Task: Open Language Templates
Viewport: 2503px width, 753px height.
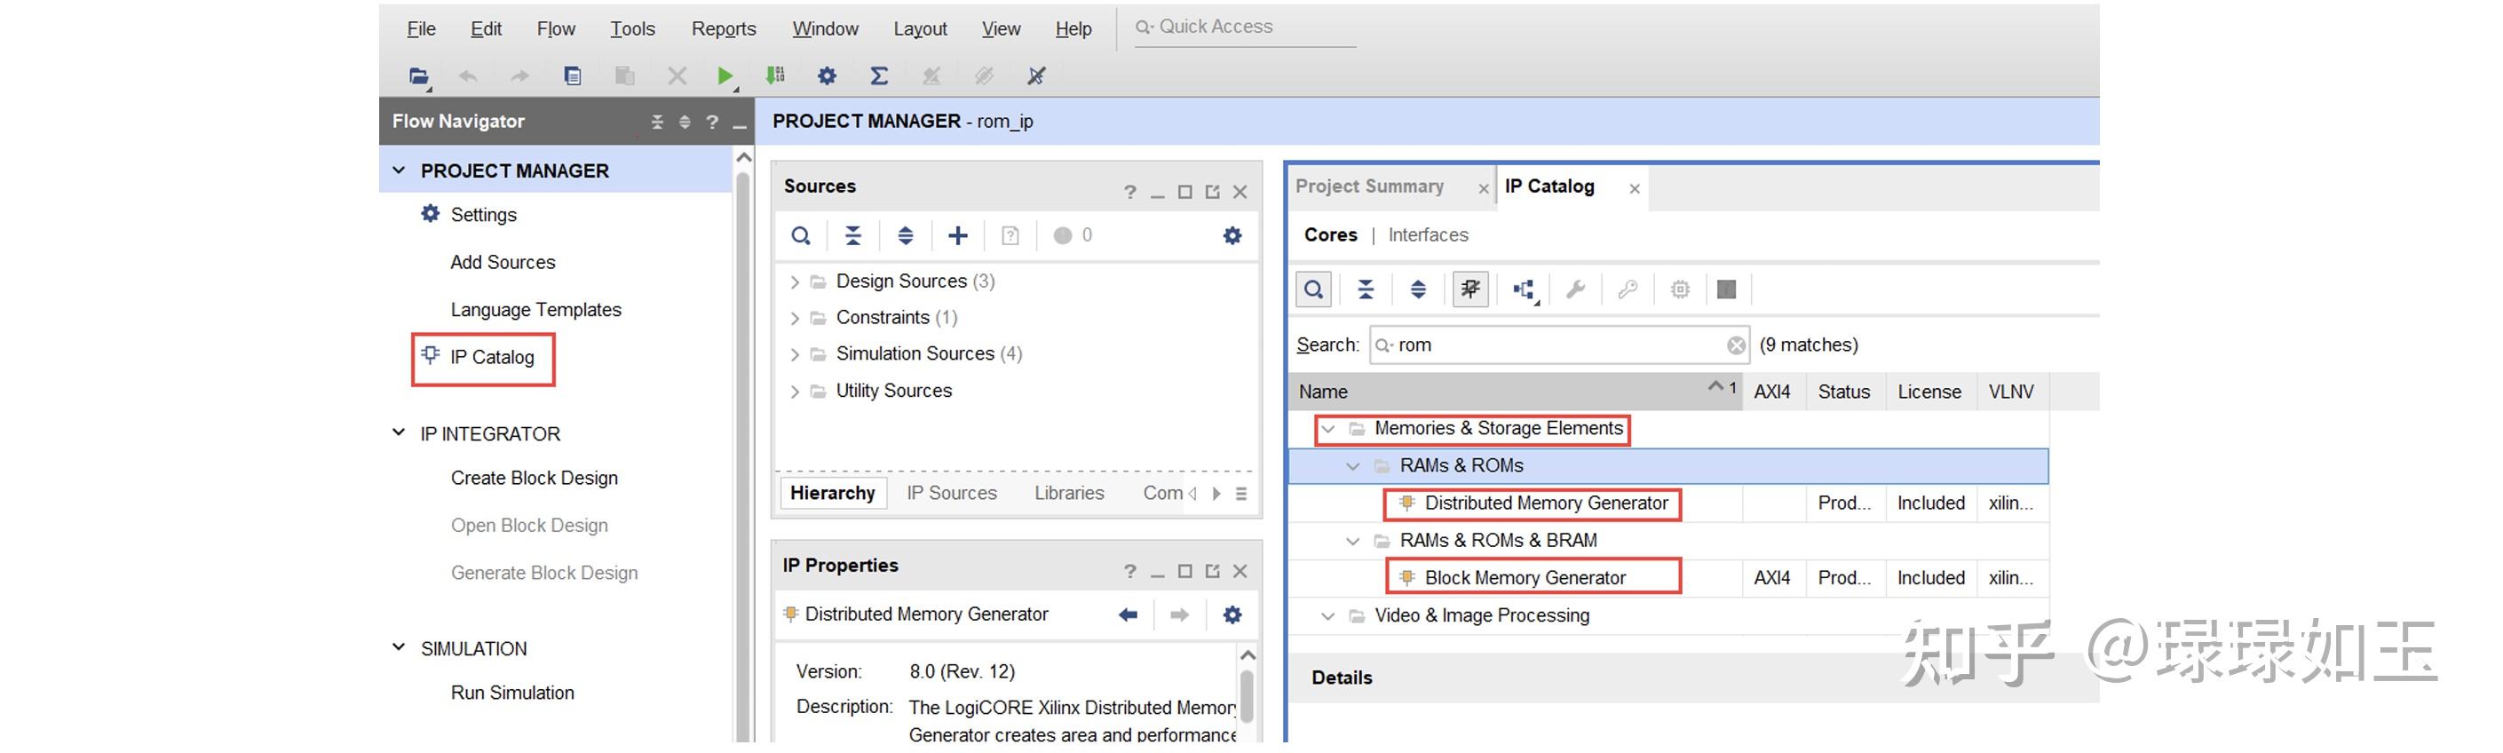Action: coord(535,311)
